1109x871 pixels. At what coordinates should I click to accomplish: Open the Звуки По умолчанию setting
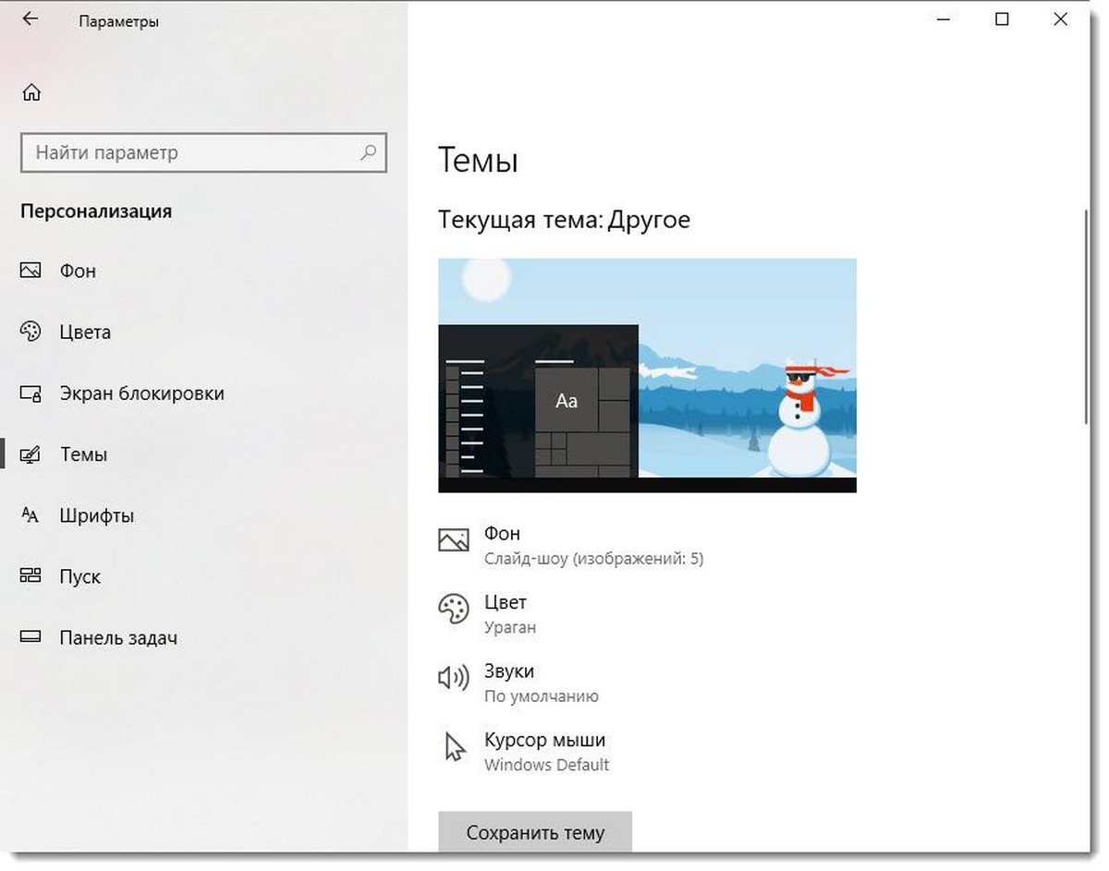coord(518,683)
